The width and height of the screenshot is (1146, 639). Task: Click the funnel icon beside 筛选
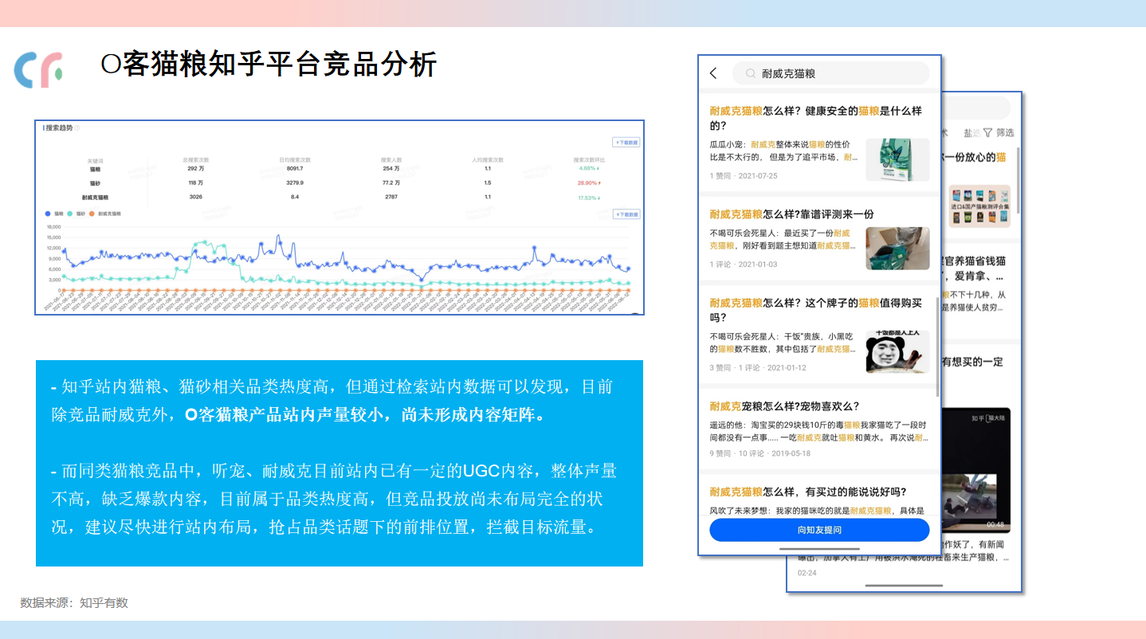point(988,132)
